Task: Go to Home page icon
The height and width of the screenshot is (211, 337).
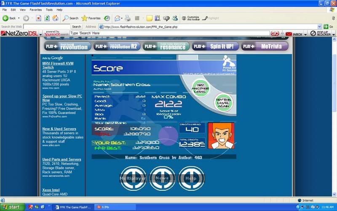Action: point(55,18)
